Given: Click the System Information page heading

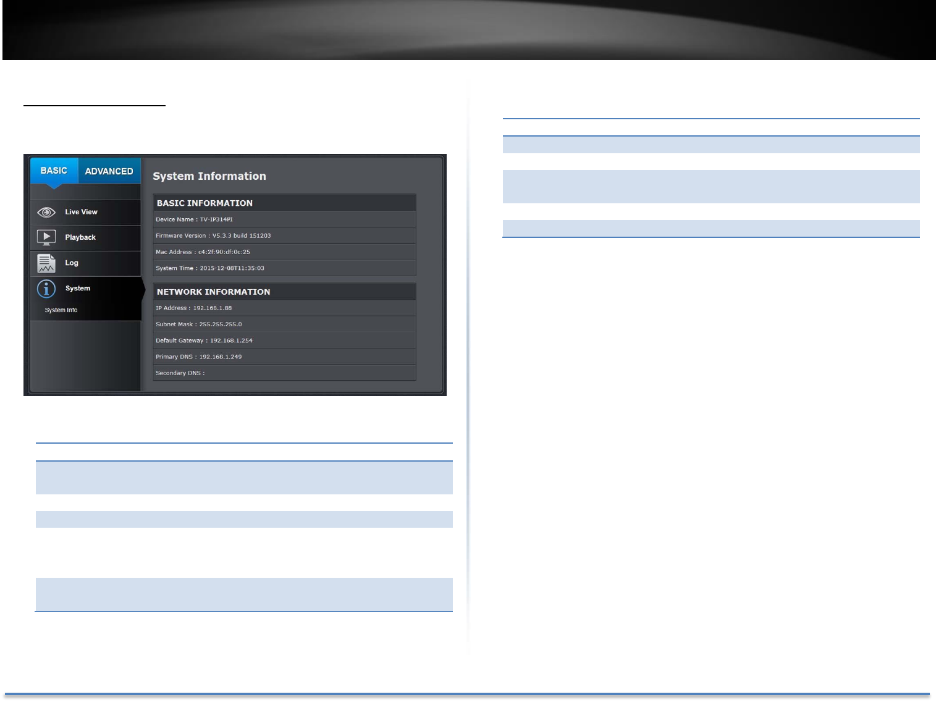Looking at the screenshot, I should (209, 176).
